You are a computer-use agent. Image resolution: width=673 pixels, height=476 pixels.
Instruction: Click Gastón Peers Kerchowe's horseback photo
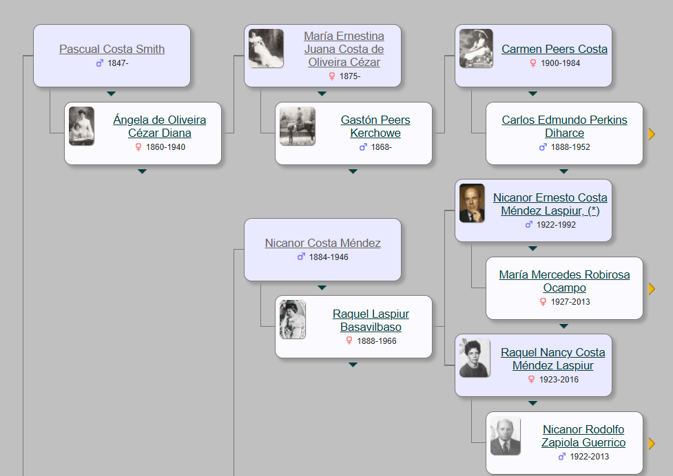click(x=298, y=127)
